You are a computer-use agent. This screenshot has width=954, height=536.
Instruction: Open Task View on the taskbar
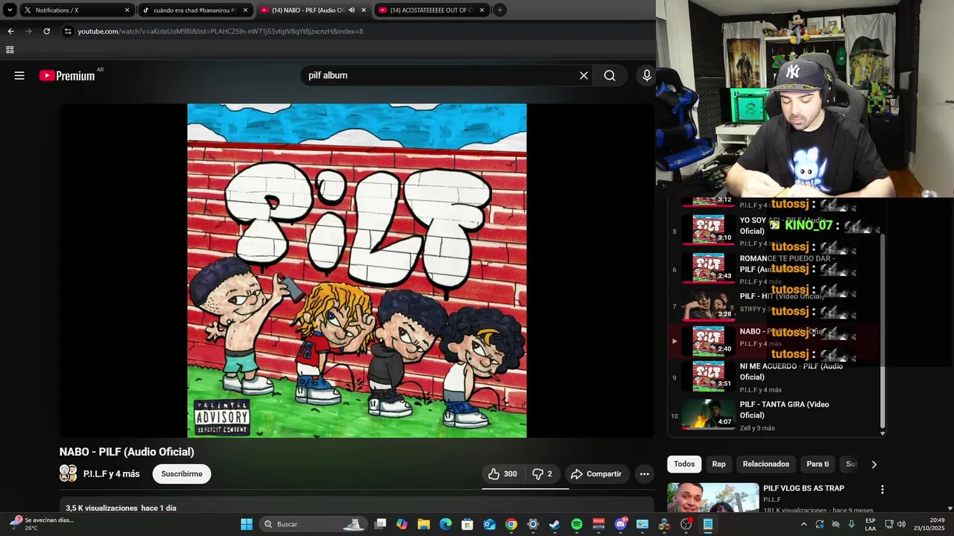(x=380, y=524)
